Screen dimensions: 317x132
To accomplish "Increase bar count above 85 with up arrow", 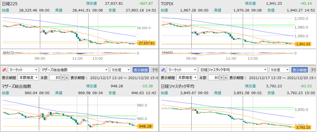I will (x=67, y=78).
